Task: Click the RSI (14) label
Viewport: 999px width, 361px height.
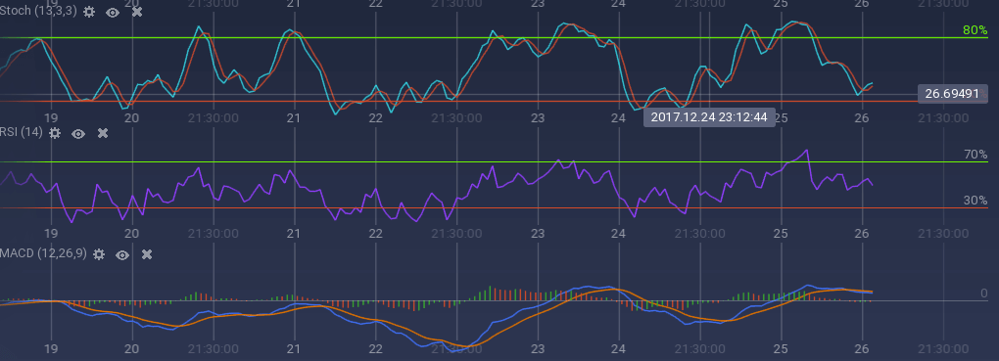Action: pyautogui.click(x=21, y=132)
